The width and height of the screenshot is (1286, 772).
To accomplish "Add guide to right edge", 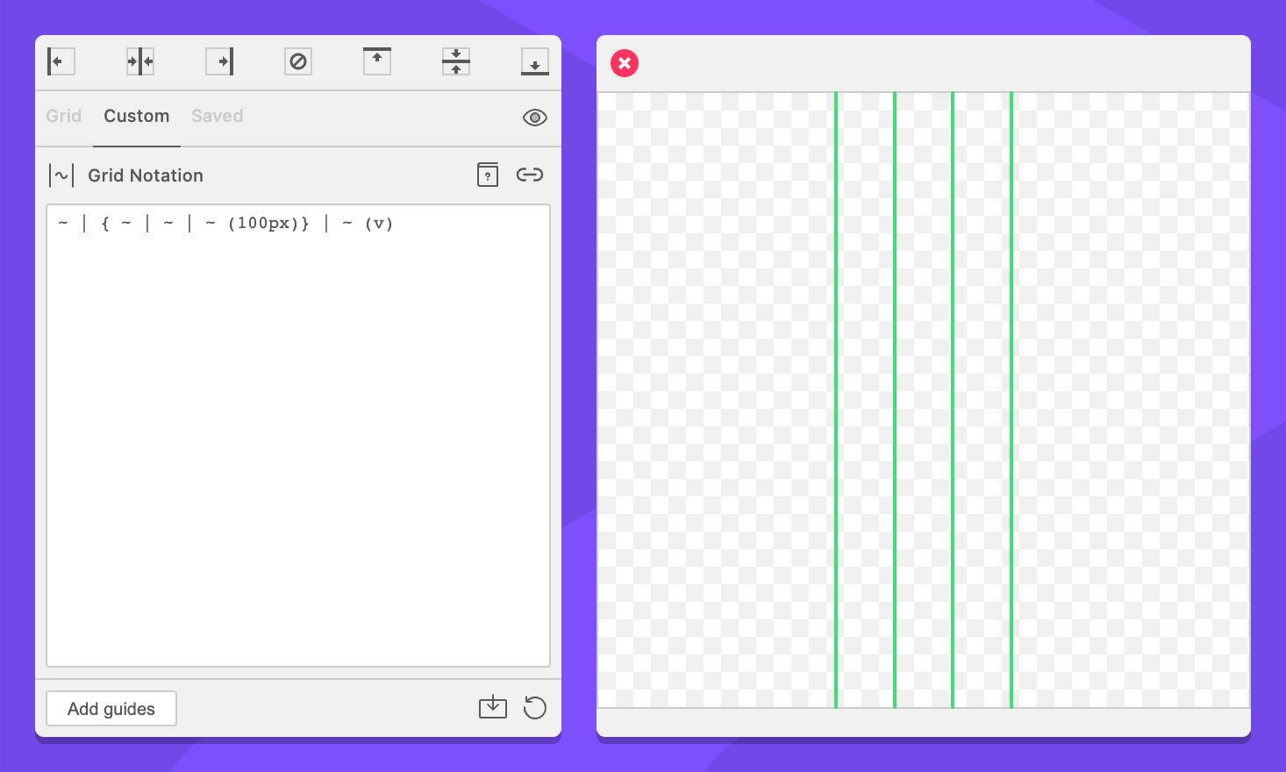I will pos(219,61).
